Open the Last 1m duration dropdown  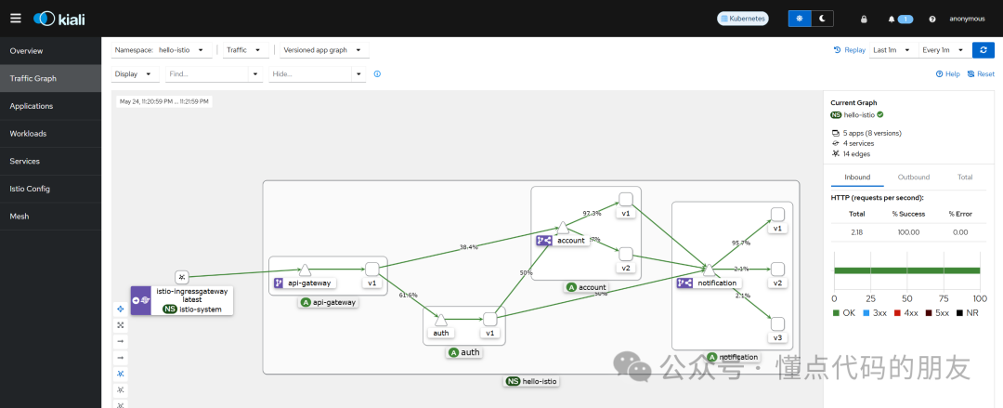pos(893,50)
